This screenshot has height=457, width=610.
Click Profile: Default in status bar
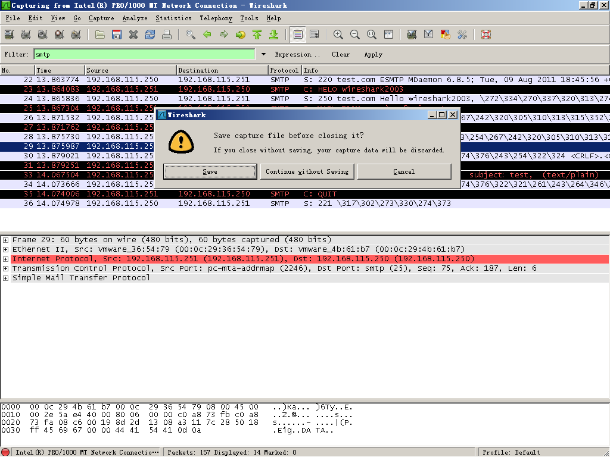(x=511, y=452)
